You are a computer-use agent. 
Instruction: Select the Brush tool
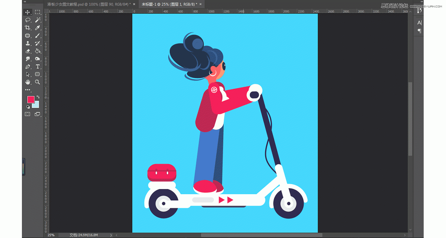coord(38,36)
